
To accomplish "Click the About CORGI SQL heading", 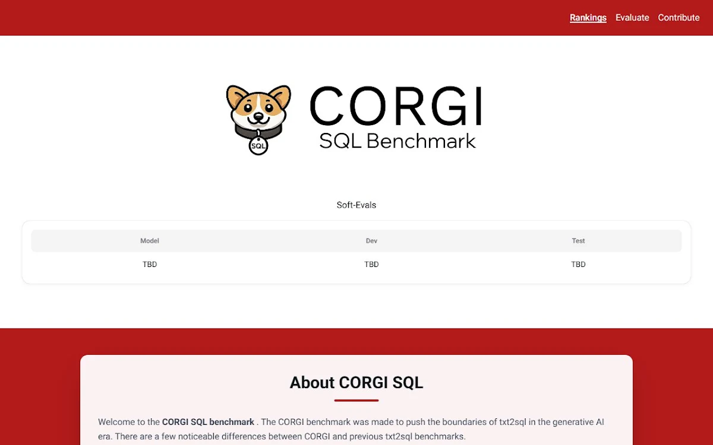I will 356,383.
